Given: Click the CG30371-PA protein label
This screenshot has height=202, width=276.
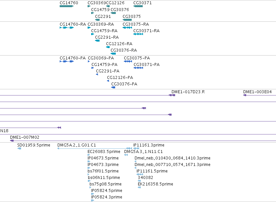Looking at the screenshot, I should coord(147,65).
